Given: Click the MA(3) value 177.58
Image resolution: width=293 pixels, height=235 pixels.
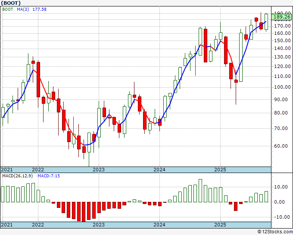Looking at the screenshot, I should [x=40, y=9].
